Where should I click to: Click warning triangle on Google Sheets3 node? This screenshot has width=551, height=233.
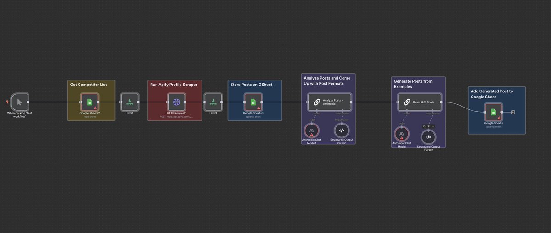click(259, 108)
